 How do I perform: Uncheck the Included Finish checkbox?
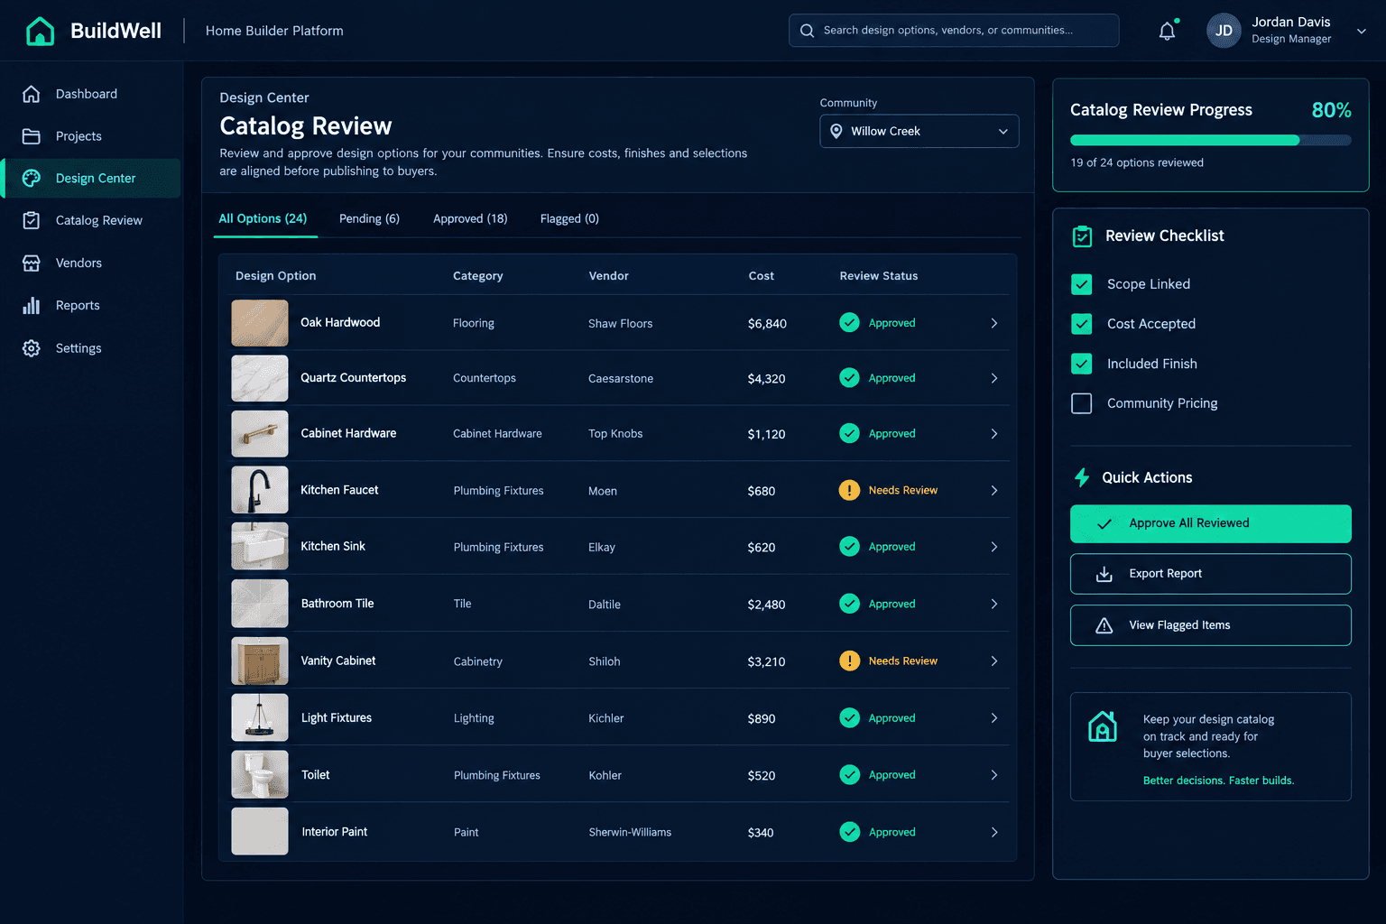point(1081,364)
